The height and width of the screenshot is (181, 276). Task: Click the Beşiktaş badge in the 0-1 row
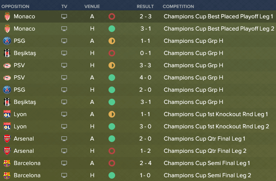pos(7,53)
